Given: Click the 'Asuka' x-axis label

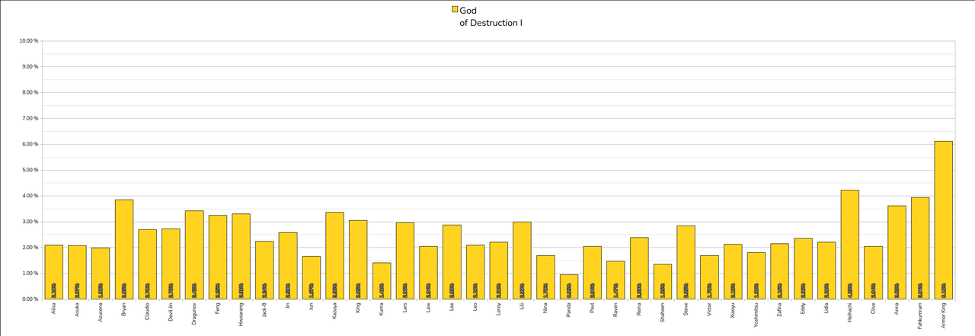Looking at the screenshot, I should (78, 309).
